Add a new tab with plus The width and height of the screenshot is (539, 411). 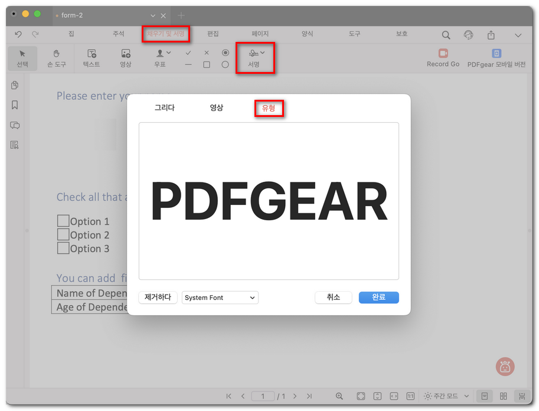181,15
